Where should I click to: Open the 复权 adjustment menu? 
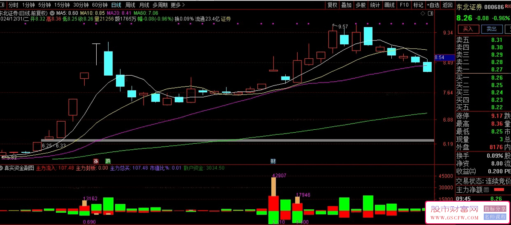[x=332, y=5]
